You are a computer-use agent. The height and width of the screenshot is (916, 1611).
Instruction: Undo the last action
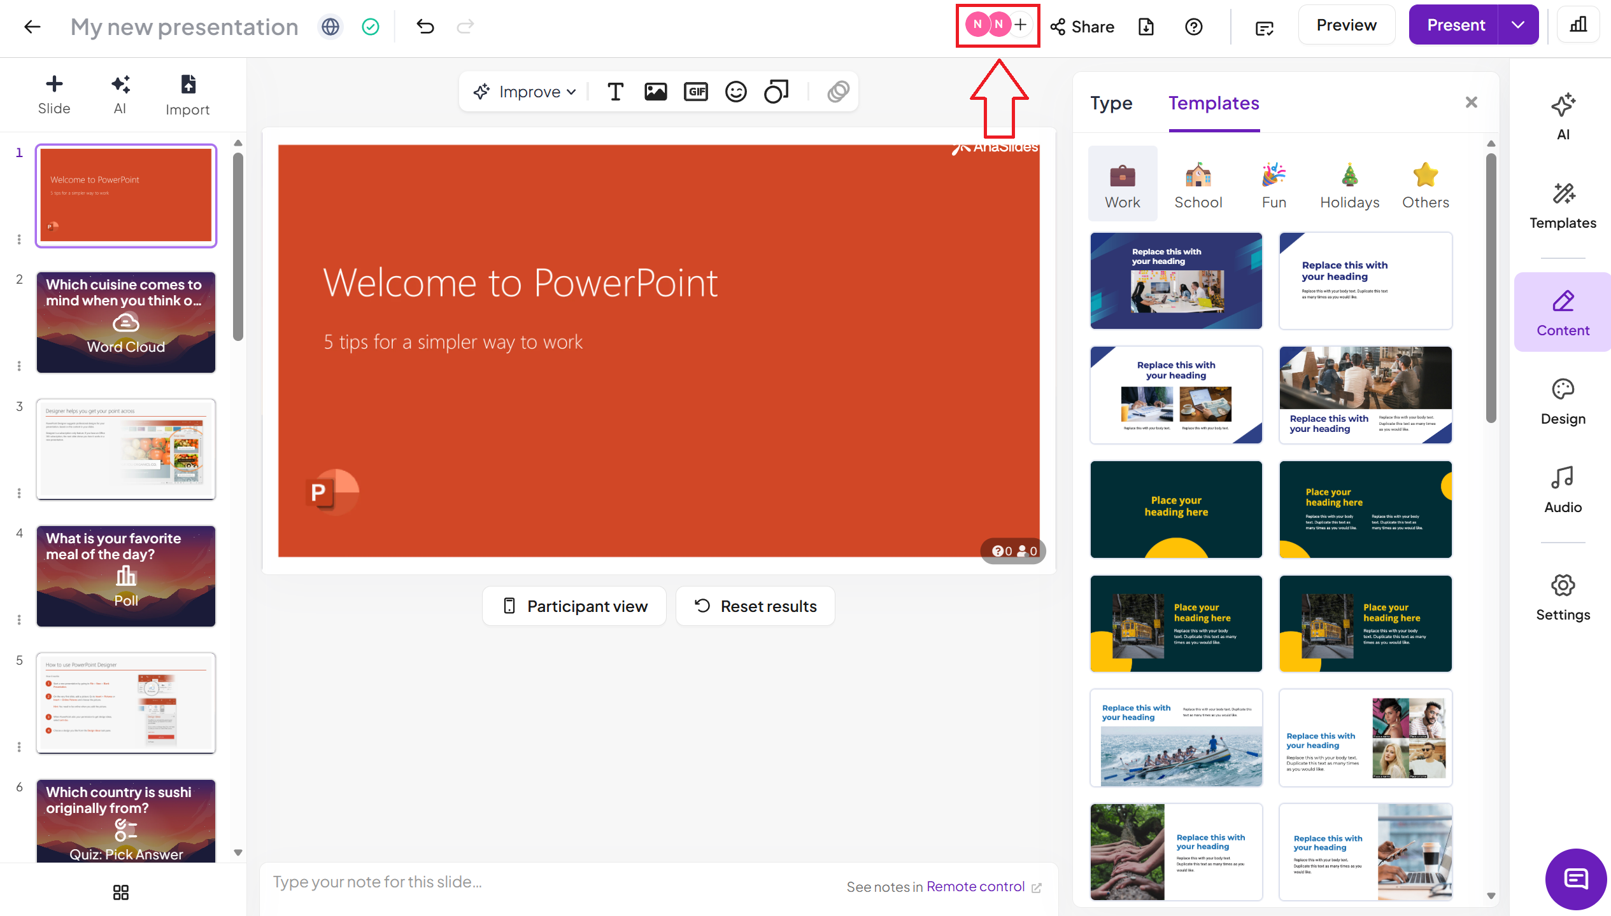pyautogui.click(x=425, y=27)
